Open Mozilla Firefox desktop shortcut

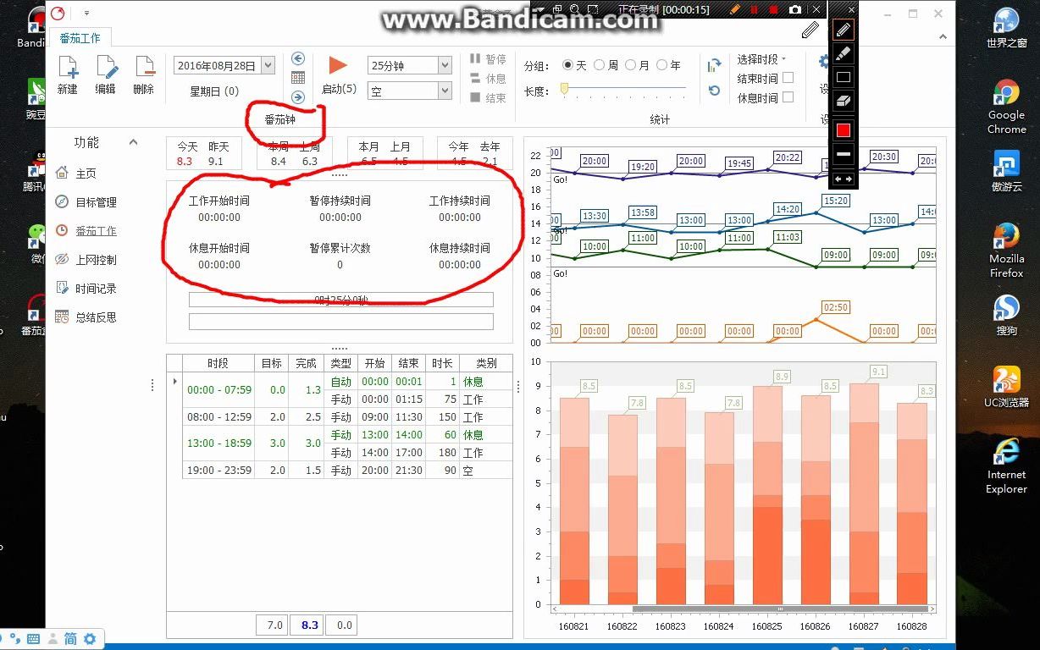tap(1006, 251)
